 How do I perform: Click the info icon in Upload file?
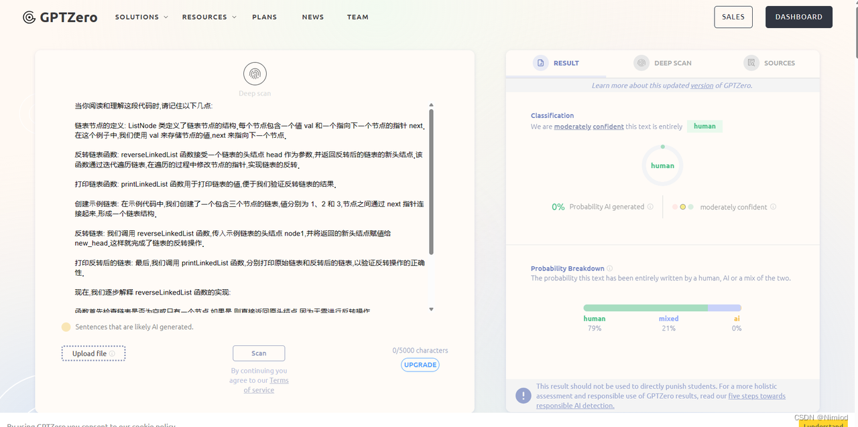click(x=112, y=353)
